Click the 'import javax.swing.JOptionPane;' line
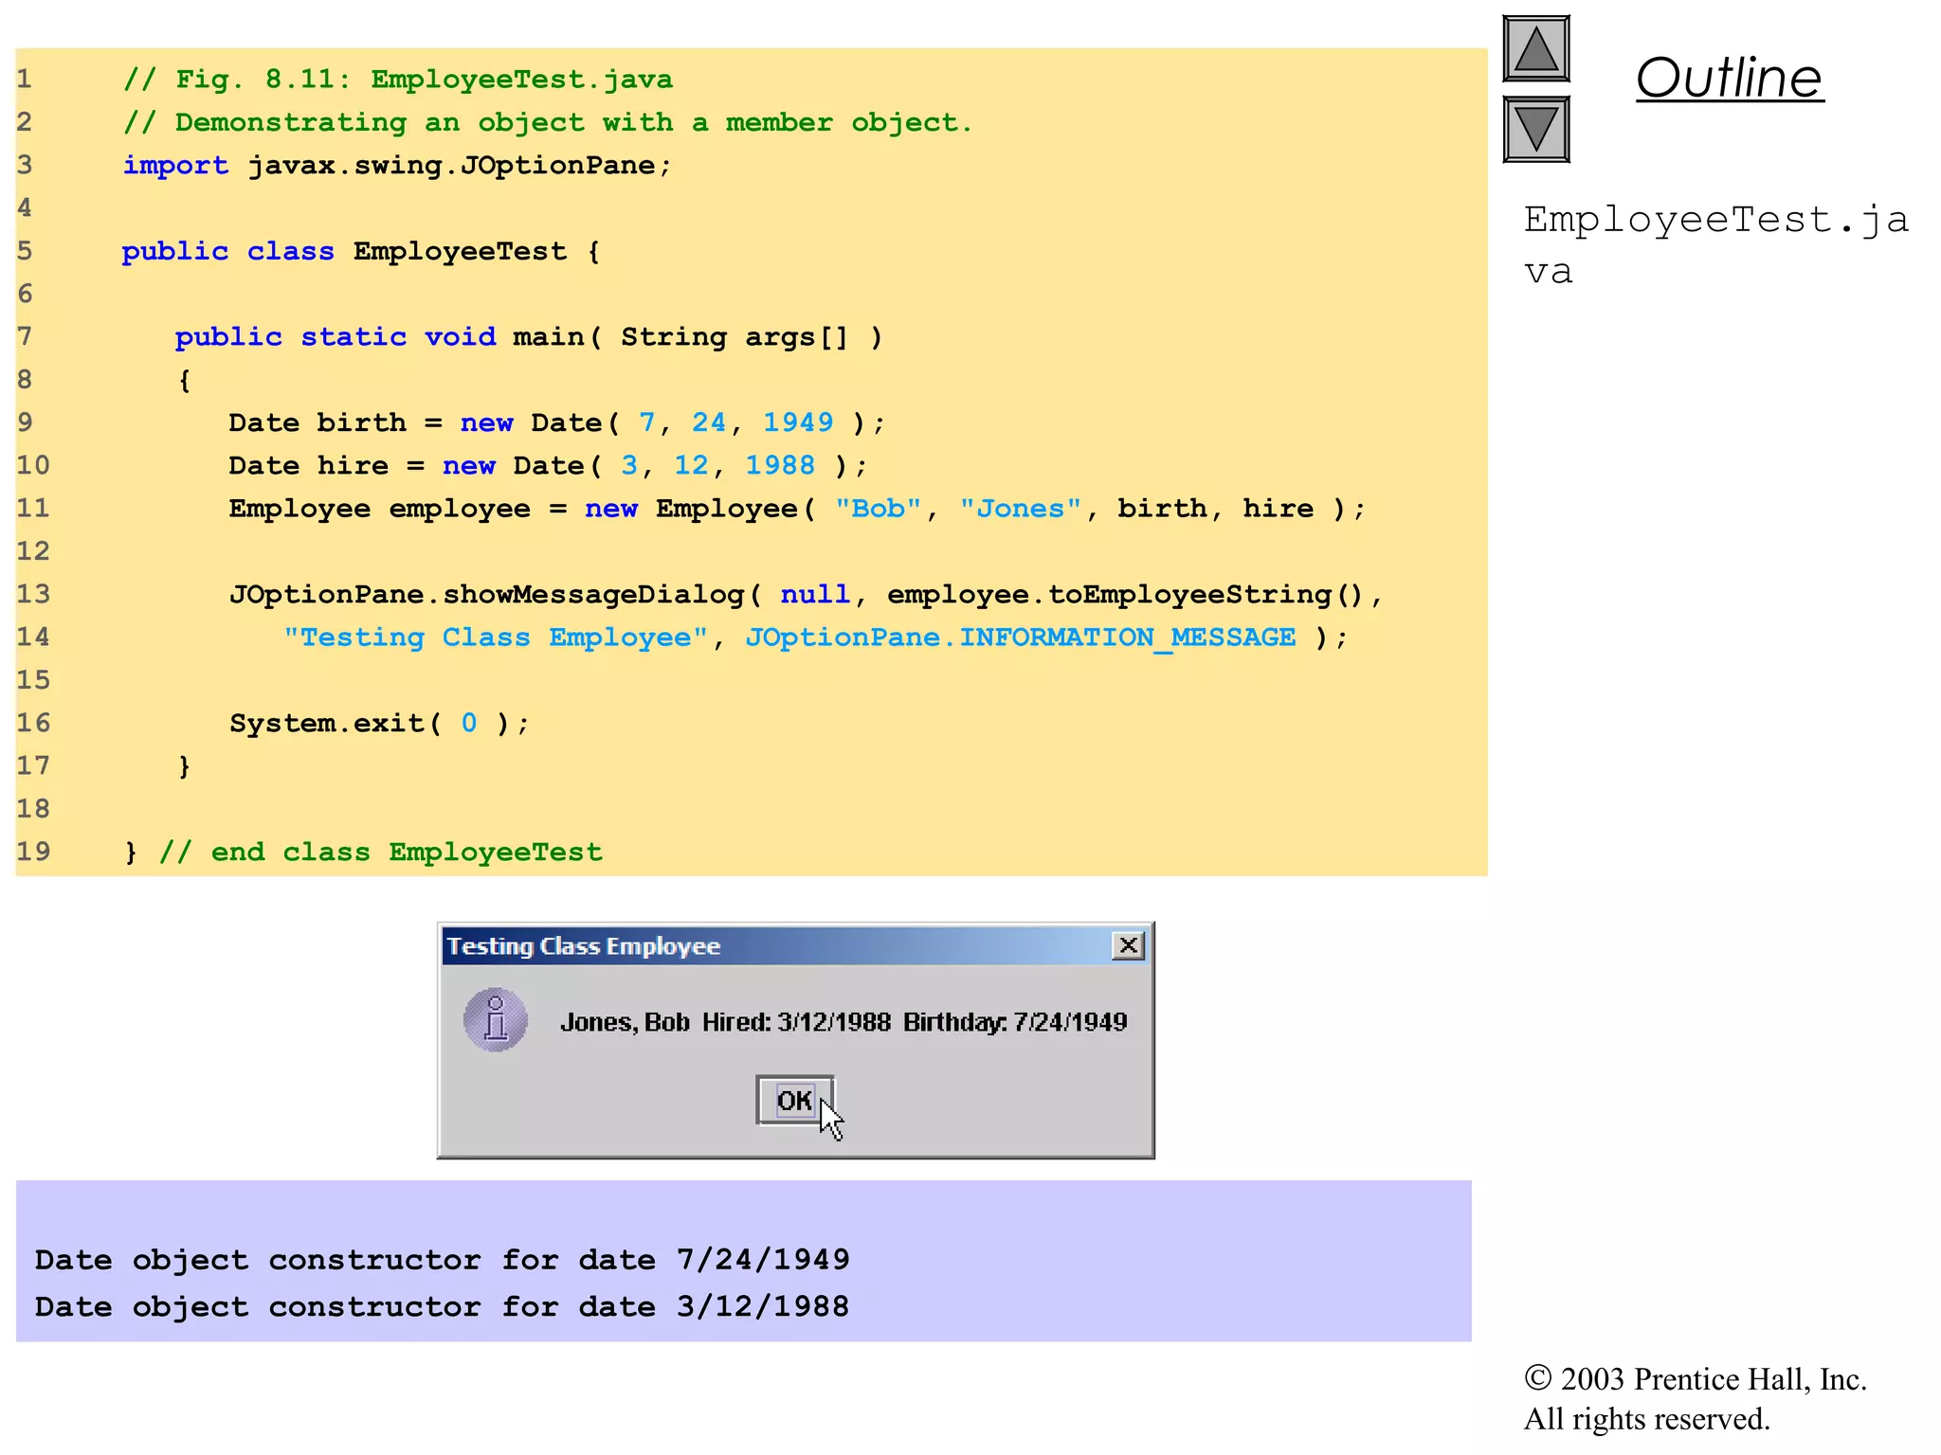The height and width of the screenshot is (1455, 1941). pyautogui.click(x=397, y=166)
